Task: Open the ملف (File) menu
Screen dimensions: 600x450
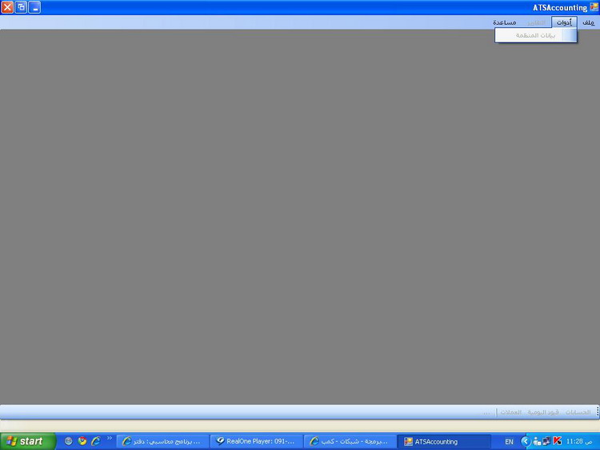Action: pyautogui.click(x=588, y=22)
